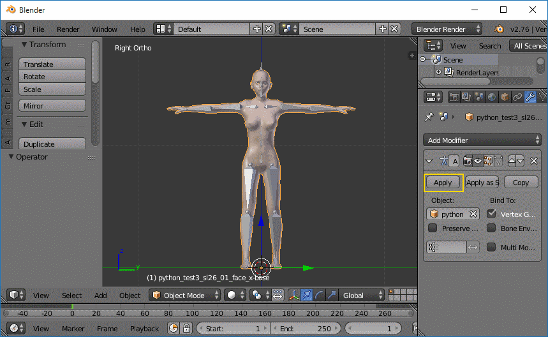The image size is (548, 337).
Task: Open the Object Mode dropdown
Action: pos(185,296)
